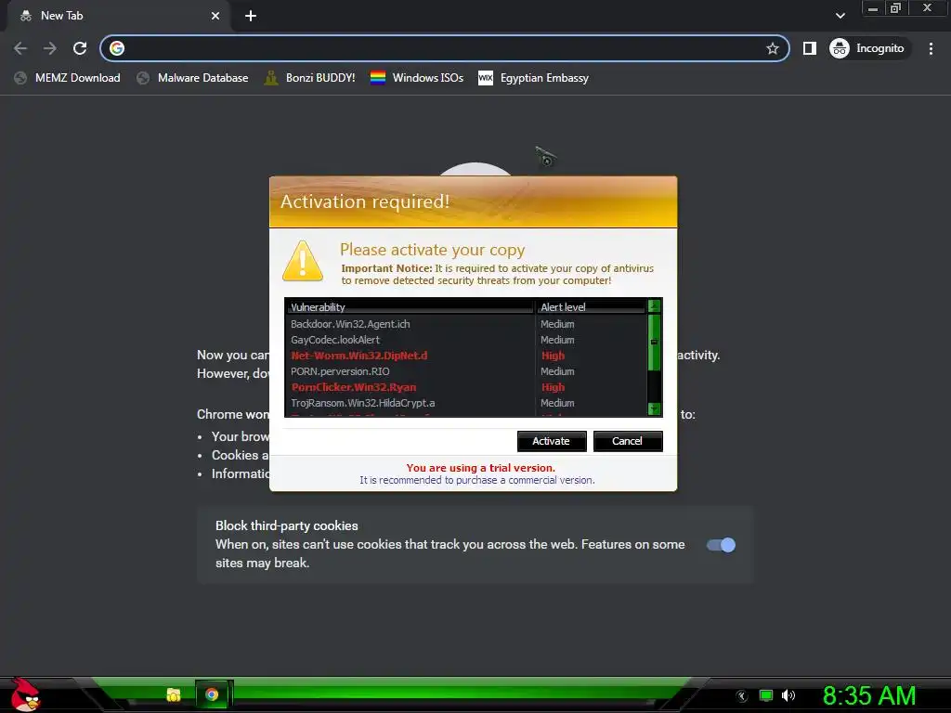Click the 8:35 AM clock

point(869,696)
